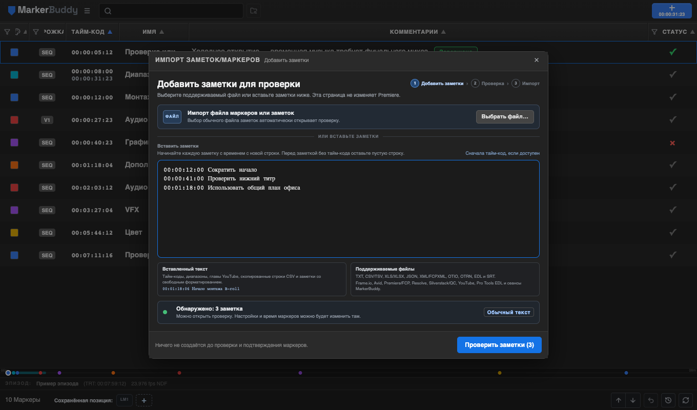Click the color filter funnel icon in header
This screenshot has height=410, width=697.
(7, 32)
